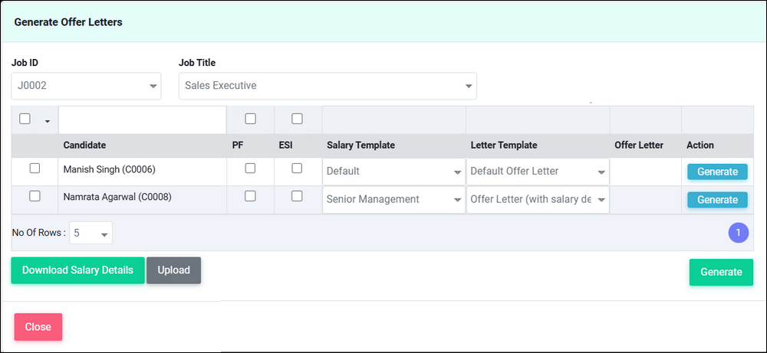This screenshot has width=767, height=353.
Task: Enable the header PF checkbox for all
Action: click(x=250, y=119)
